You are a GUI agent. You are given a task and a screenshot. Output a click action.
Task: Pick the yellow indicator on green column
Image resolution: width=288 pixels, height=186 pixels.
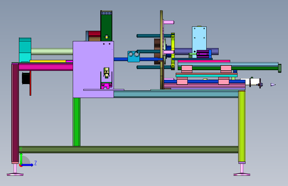(107, 37)
